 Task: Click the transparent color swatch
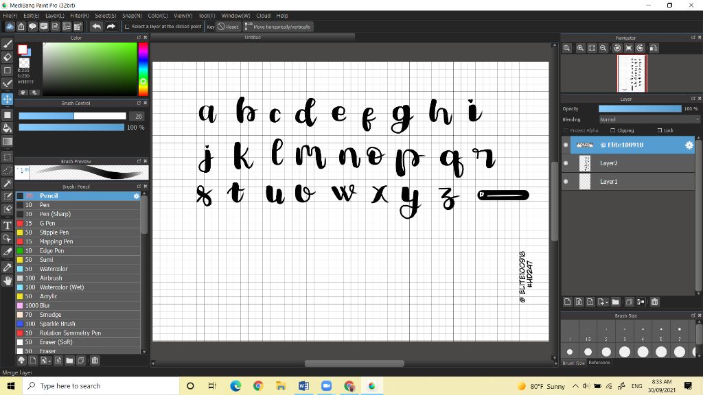[x=24, y=62]
